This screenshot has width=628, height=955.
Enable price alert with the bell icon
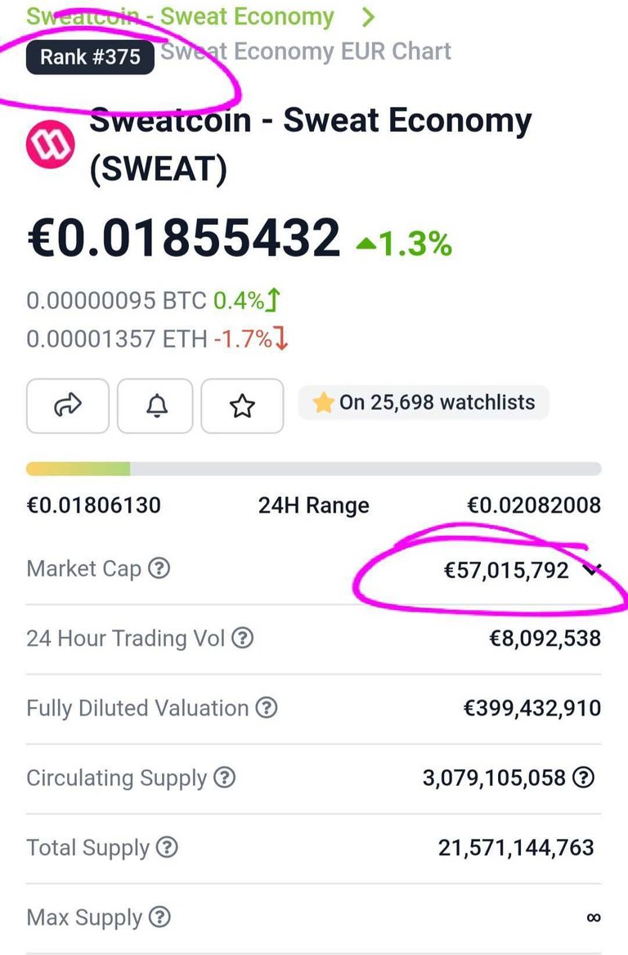coord(155,406)
